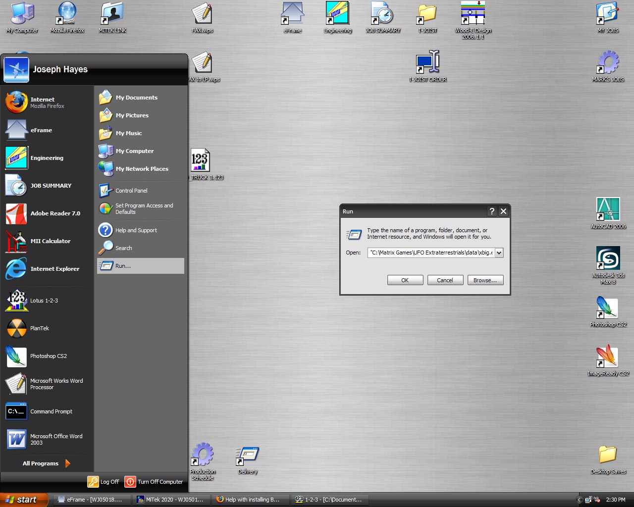
Task: Expand All Programs submenu
Action: tap(47, 463)
